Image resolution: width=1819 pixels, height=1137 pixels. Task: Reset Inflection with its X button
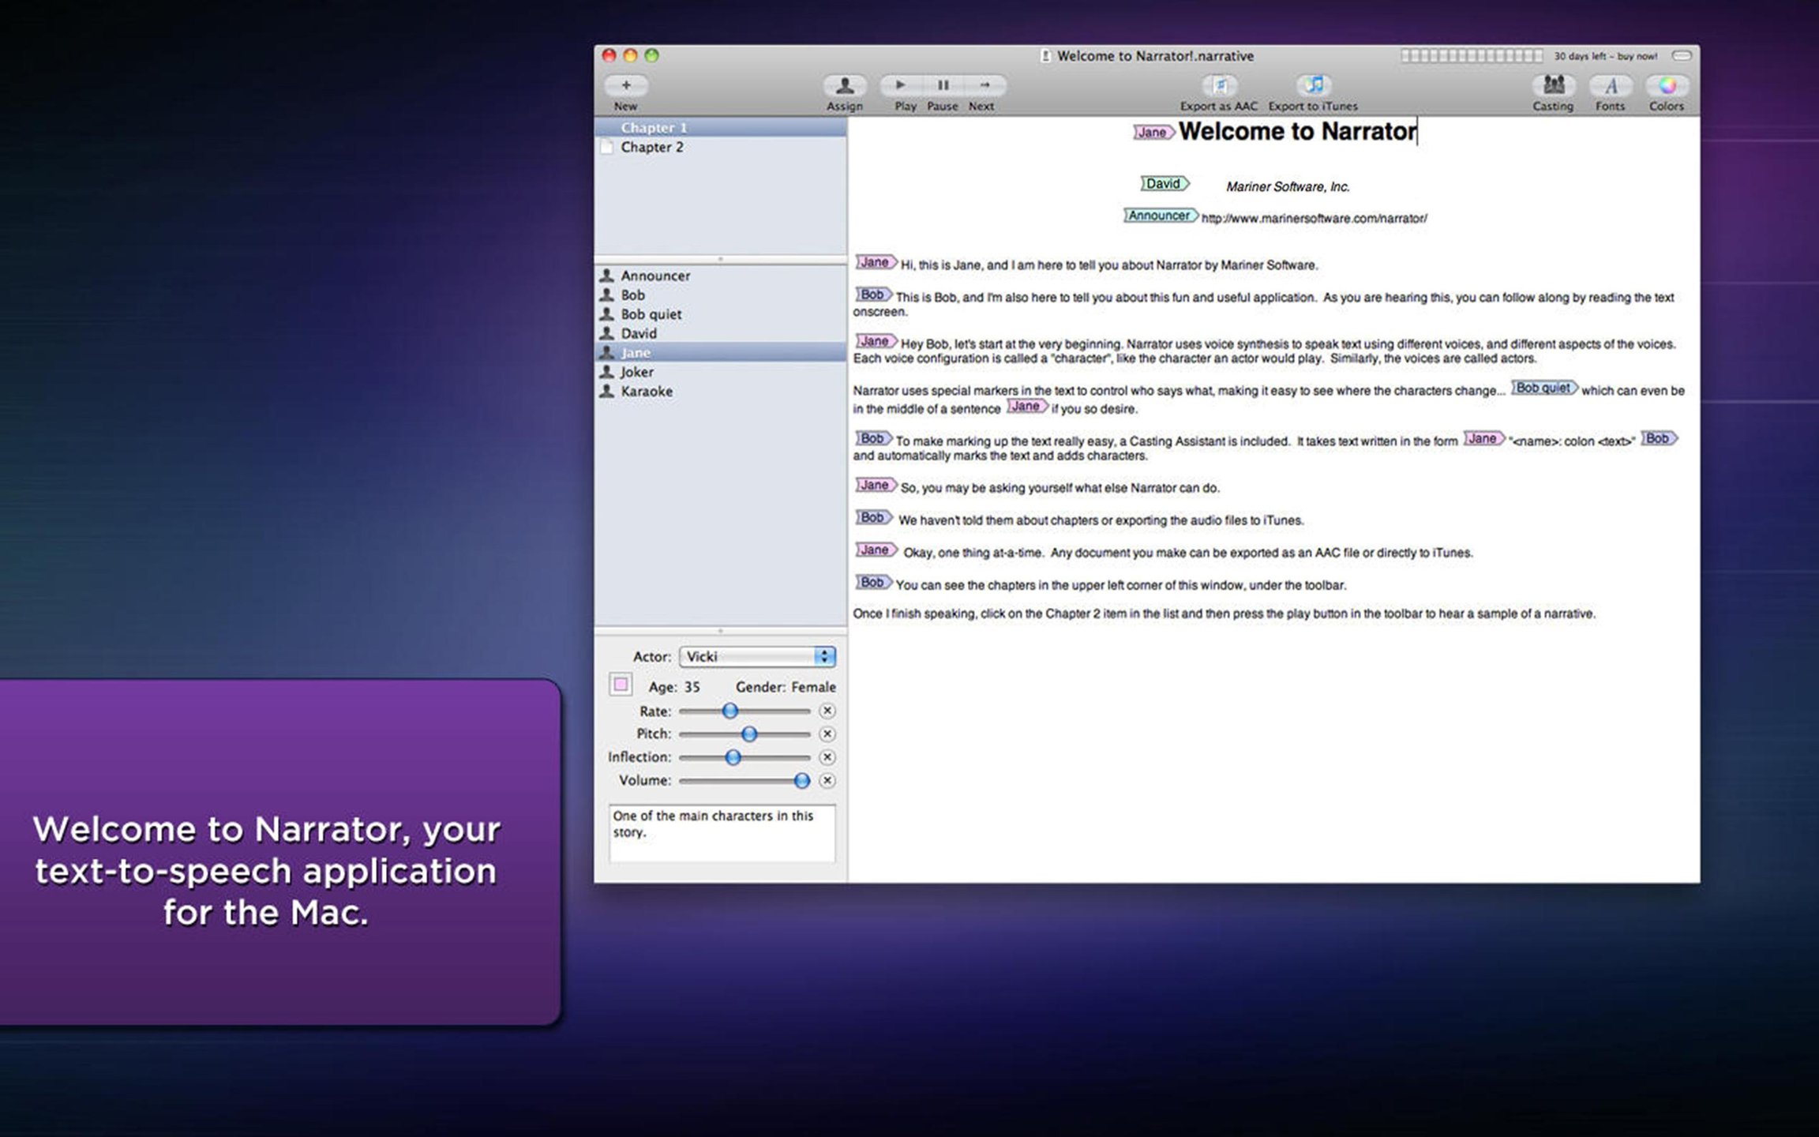827,757
